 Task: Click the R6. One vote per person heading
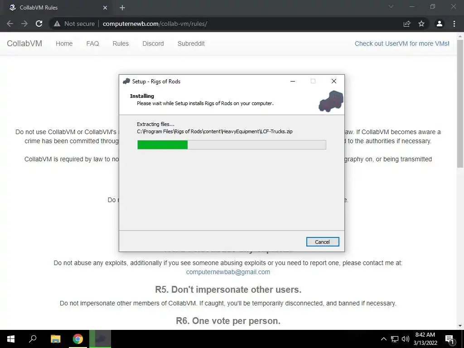[228, 321]
